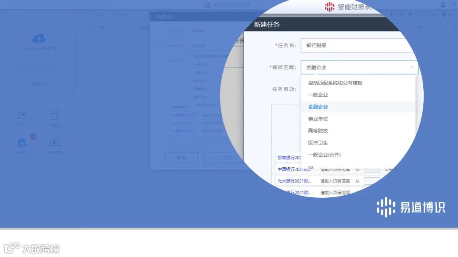Image resolution: width=458 pixels, height=257 pixels.
Task: Click the 招商银行 file entry
Action: [x=289, y=158]
